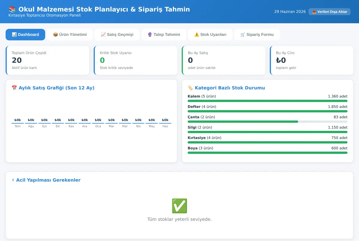Screen dimensions: 359x241
Task: Select the Kritik Stok Uyarısı stat card
Action: pyautogui.click(x=136, y=60)
